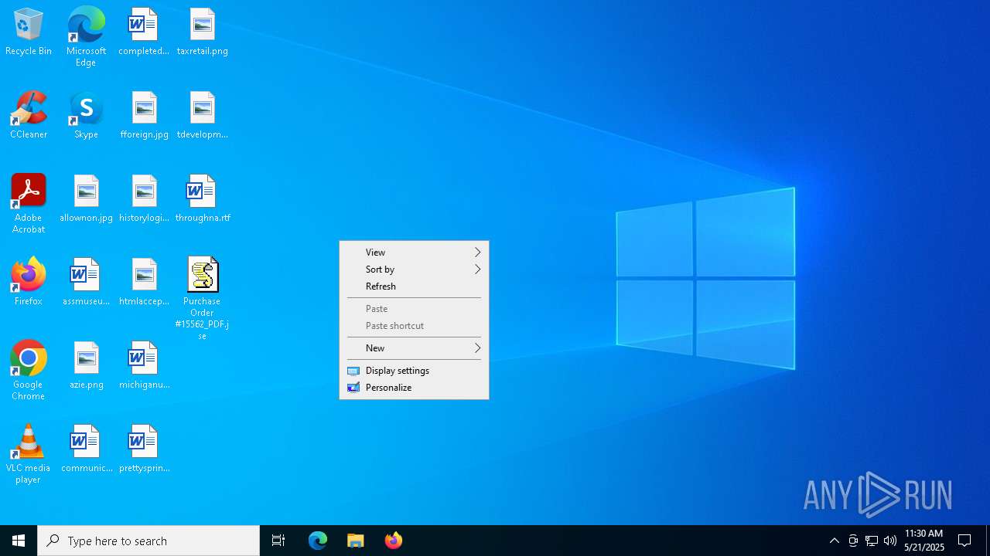Select the Recycle Bin desktop icon
The width and height of the screenshot is (990, 556).
[29, 32]
